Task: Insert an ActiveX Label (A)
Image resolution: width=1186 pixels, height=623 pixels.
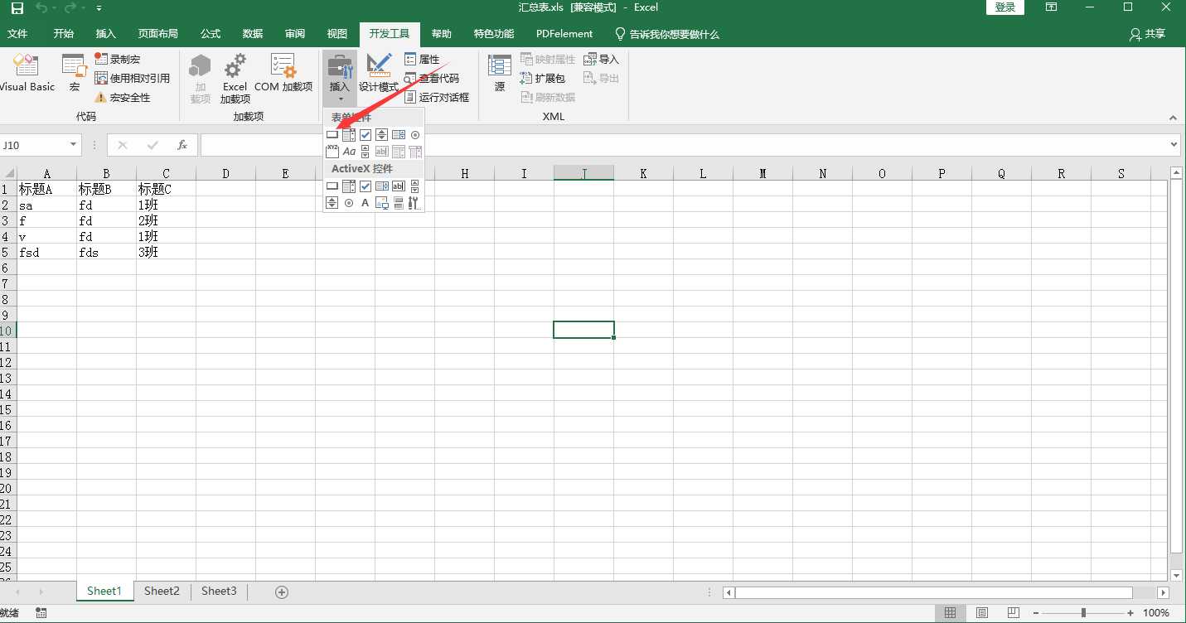Action: pos(365,203)
